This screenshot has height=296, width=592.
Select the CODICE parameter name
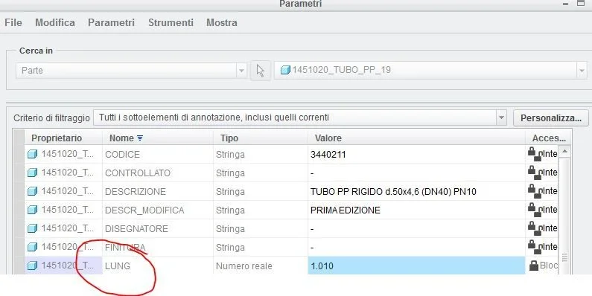(122, 155)
